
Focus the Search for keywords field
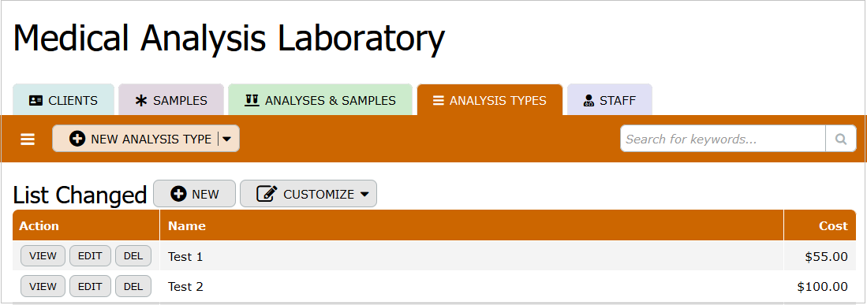[x=723, y=139]
